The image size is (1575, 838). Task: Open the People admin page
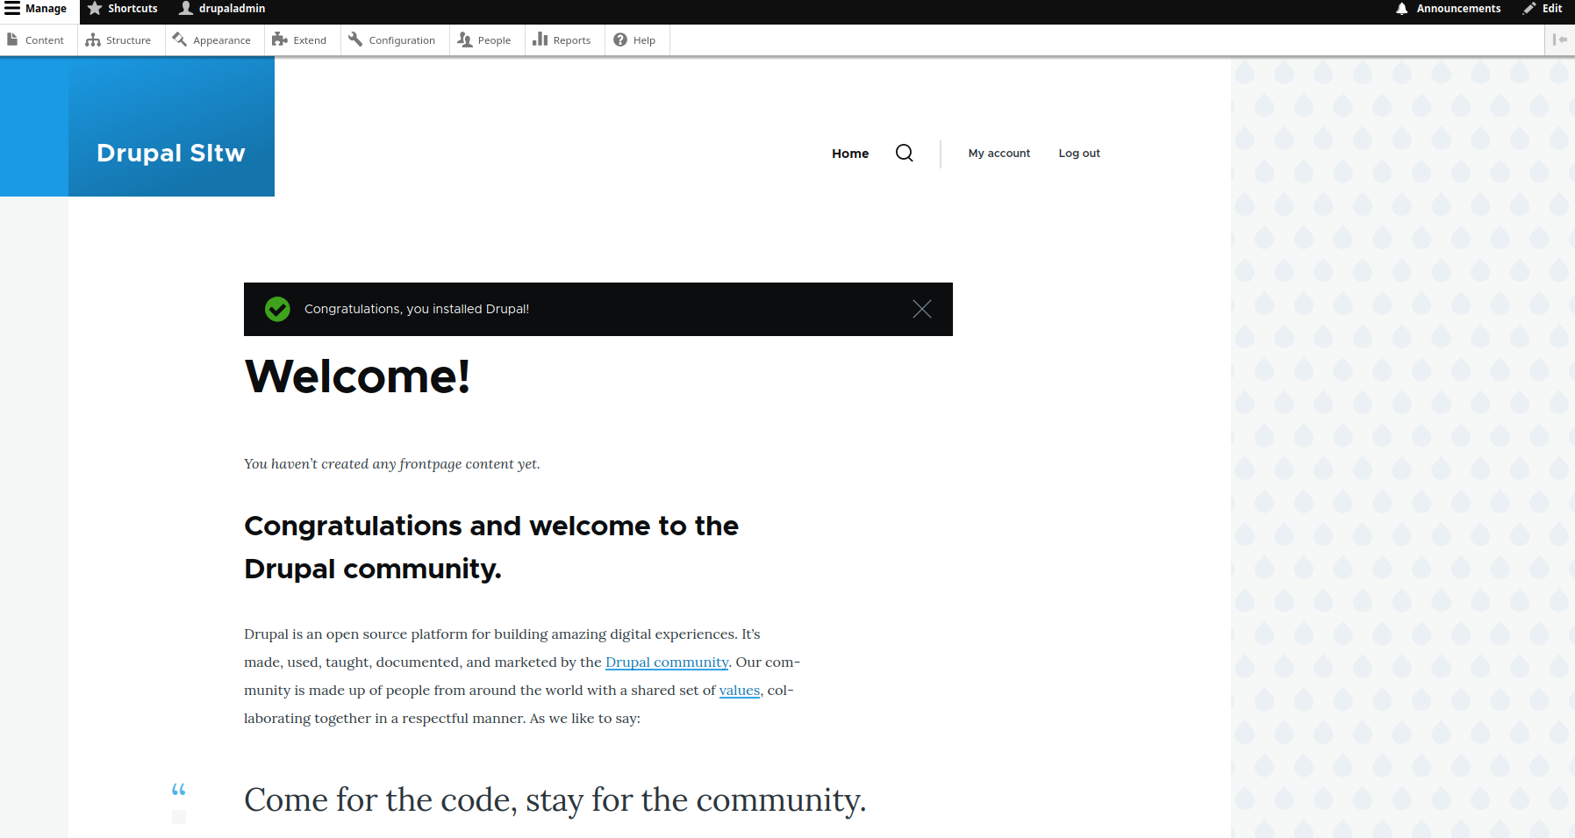[484, 40]
